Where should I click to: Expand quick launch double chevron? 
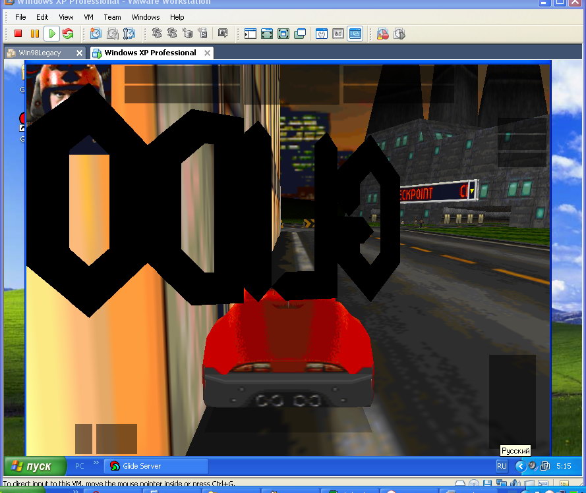[96, 463]
